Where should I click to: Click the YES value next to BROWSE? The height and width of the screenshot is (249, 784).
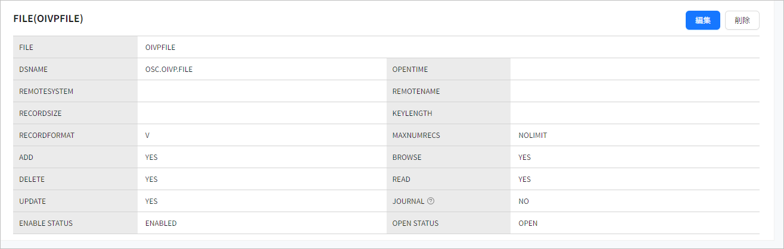[524, 157]
